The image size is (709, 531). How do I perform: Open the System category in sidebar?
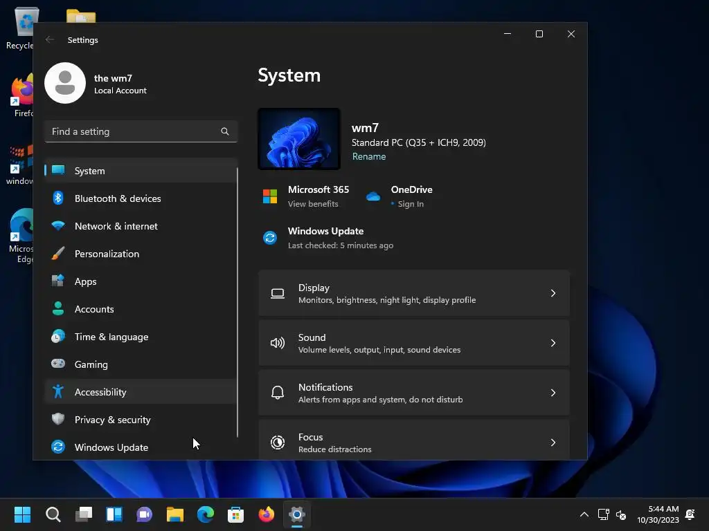pos(141,171)
